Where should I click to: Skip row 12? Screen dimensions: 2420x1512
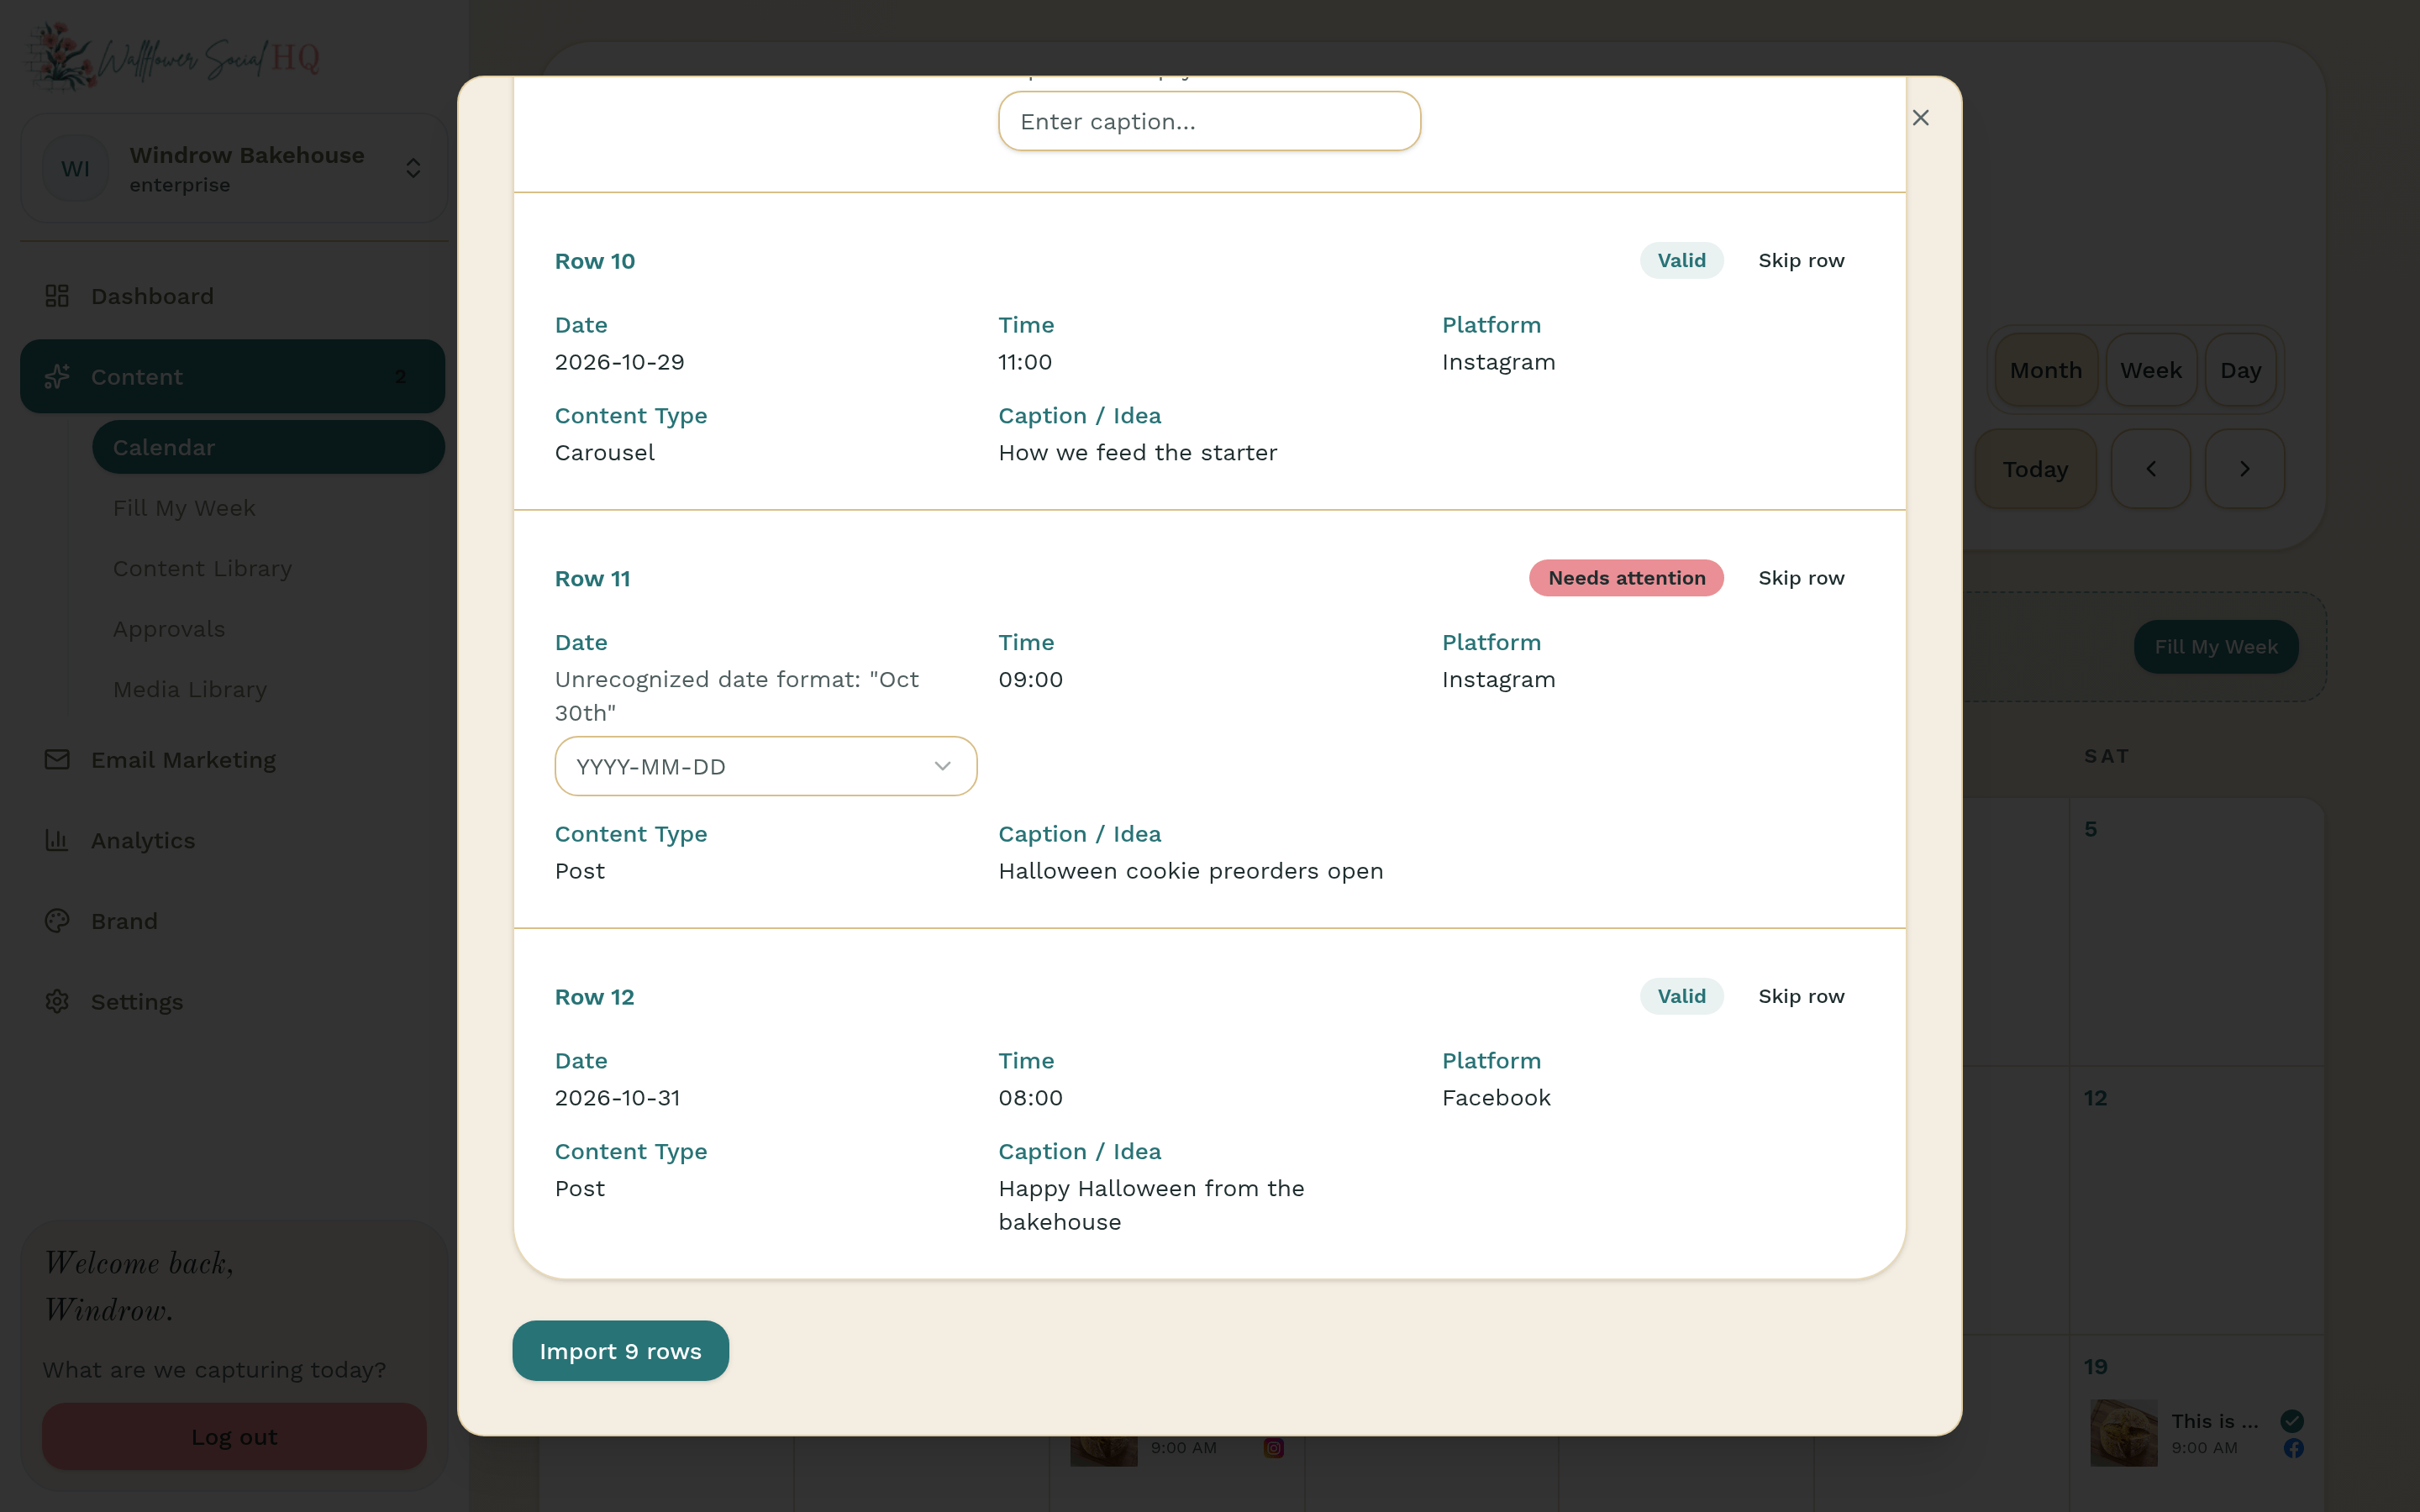click(x=1801, y=996)
